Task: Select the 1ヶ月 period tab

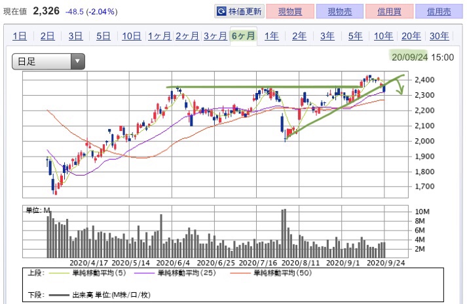Action: 159,36
